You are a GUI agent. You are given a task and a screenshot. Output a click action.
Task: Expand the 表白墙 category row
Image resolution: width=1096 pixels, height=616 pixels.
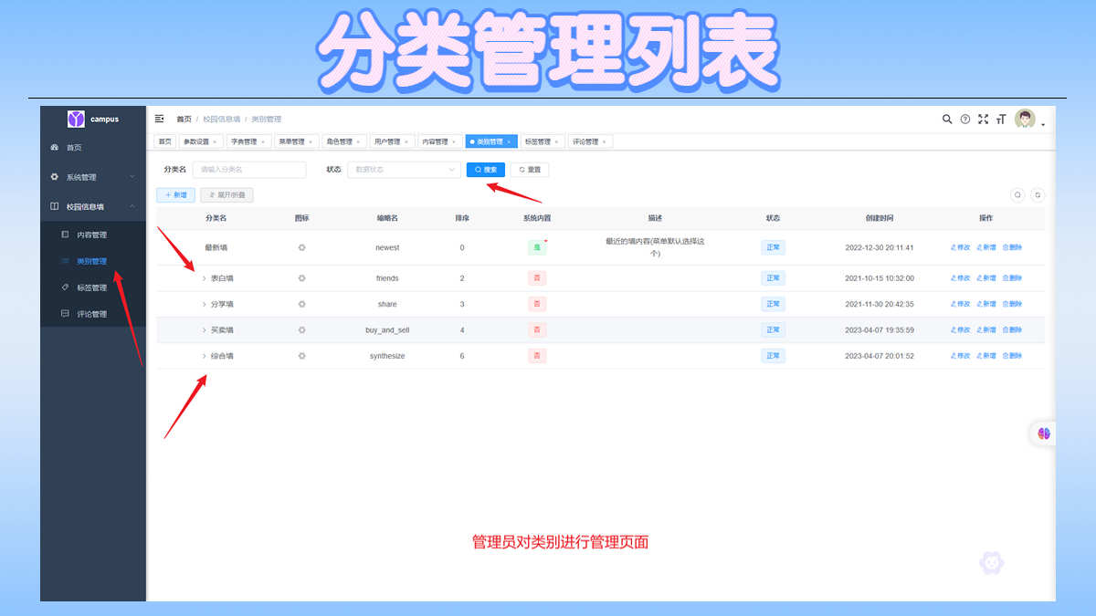205,278
